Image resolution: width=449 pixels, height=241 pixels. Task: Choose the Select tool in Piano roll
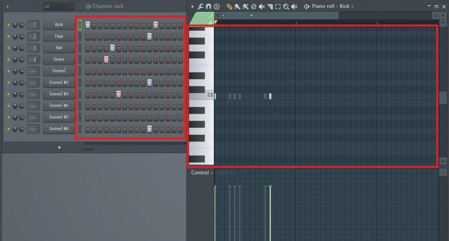[278, 6]
